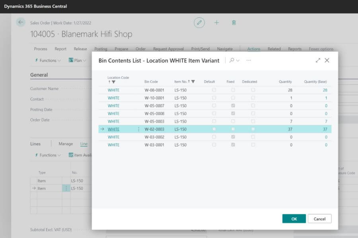Screen dimensions: 358x238
Task: Toggle Fixed checkbox for bin W-02-0003
Action: 233,129
